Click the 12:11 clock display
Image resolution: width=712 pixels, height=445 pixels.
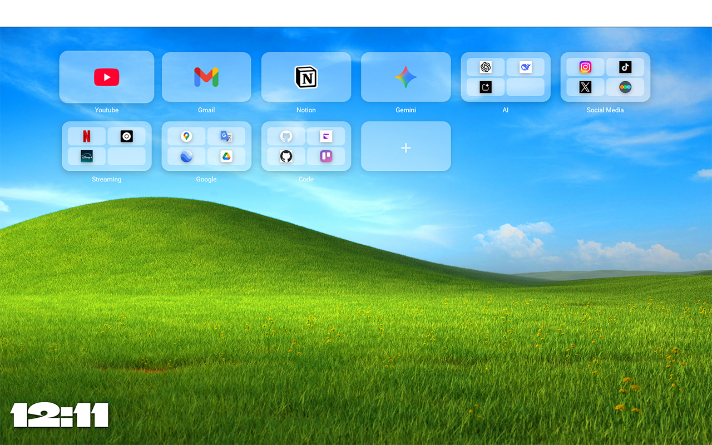click(x=60, y=415)
